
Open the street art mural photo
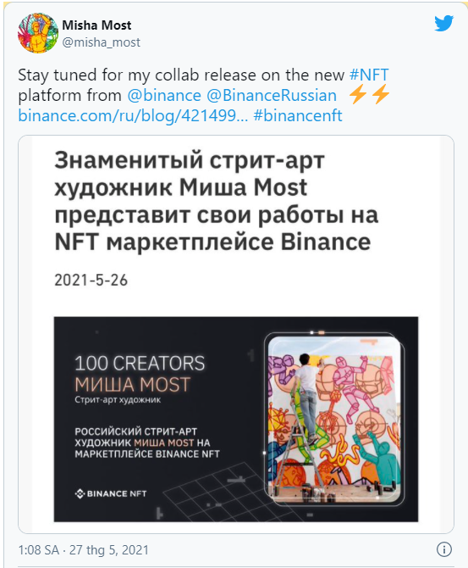pyautogui.click(x=334, y=419)
